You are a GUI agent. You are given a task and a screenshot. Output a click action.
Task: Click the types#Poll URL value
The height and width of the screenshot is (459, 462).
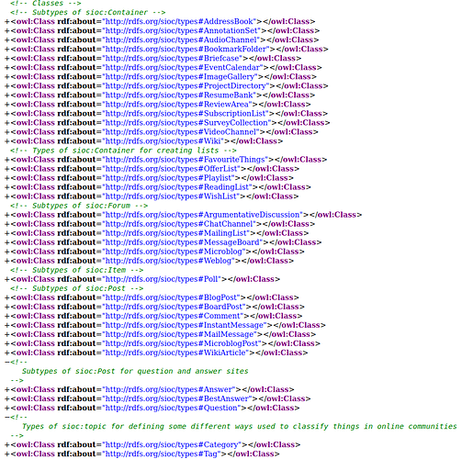(162, 279)
